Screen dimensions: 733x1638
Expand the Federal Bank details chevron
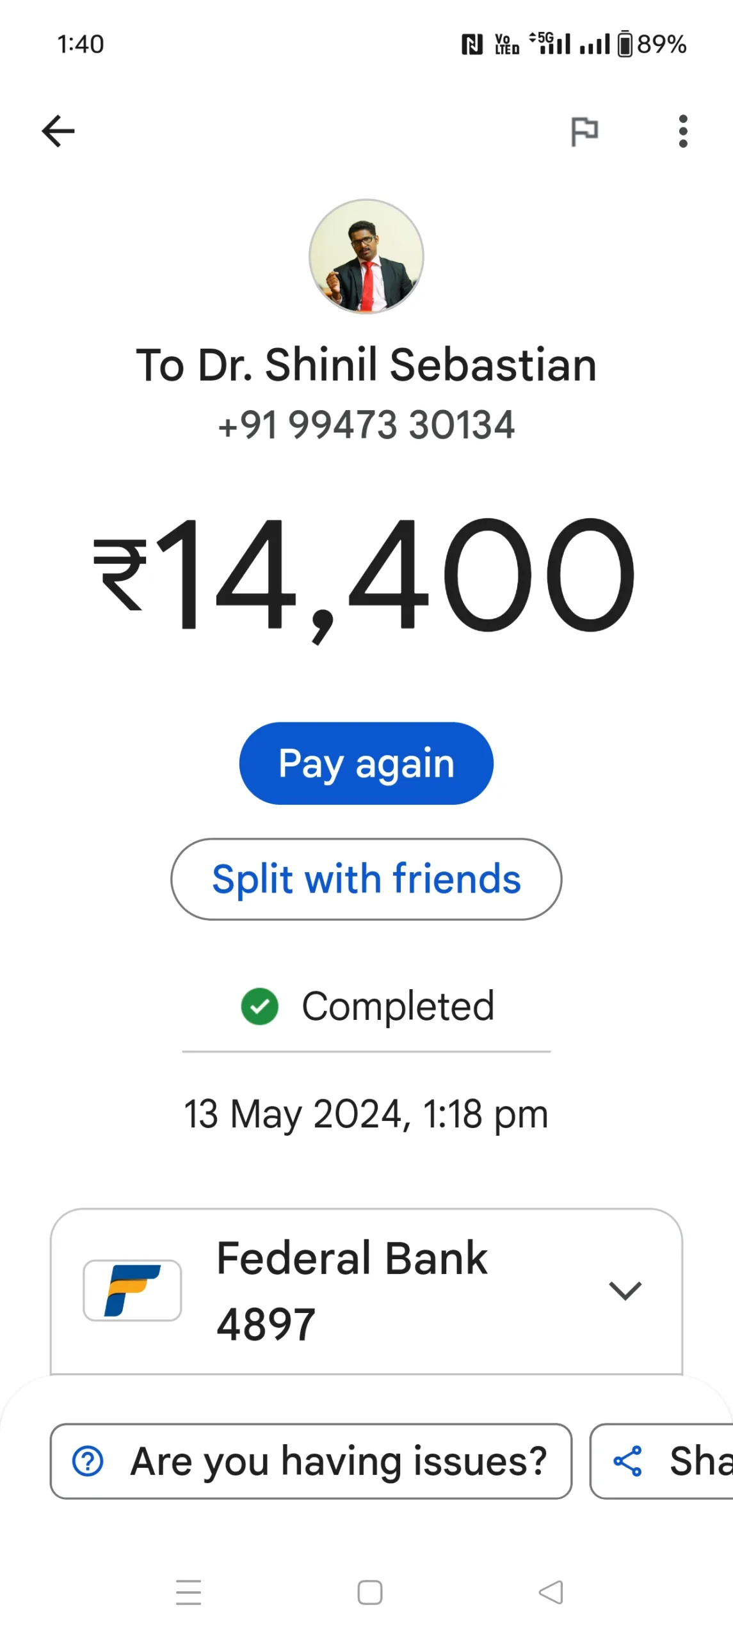pyautogui.click(x=625, y=1291)
